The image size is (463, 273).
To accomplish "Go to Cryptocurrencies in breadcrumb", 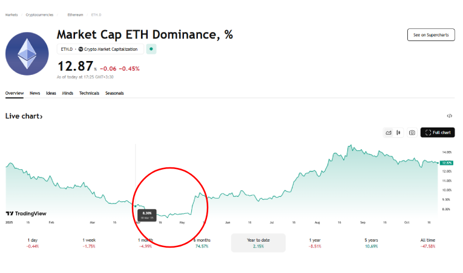I will coord(39,14).
